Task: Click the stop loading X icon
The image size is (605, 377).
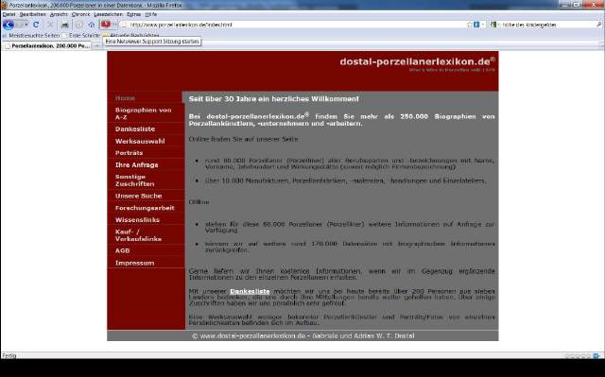Action: pos(50,25)
